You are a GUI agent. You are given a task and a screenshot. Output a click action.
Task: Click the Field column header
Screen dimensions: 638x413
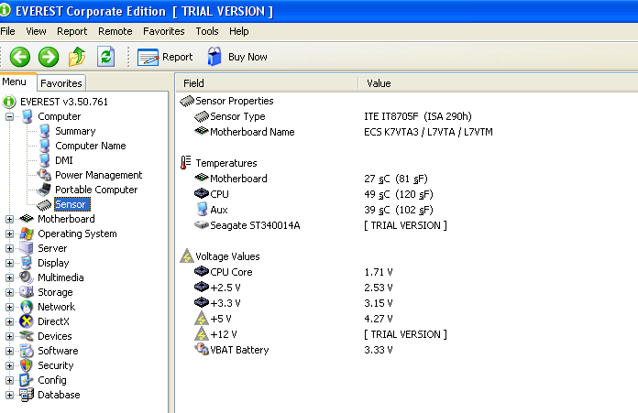point(267,83)
